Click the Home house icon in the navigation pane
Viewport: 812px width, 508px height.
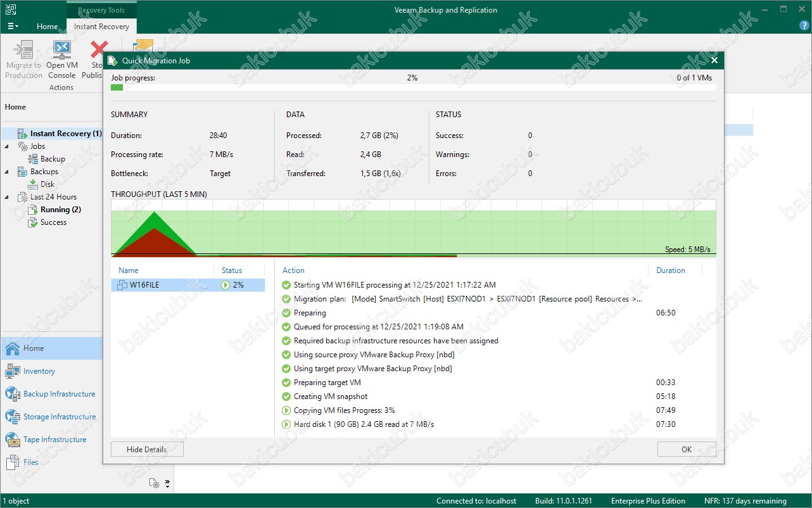click(x=13, y=348)
